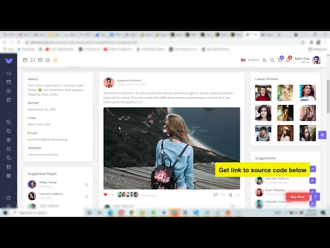The image size is (330, 248).
Task: Click the sidebar server rows icon
Action: (x=9, y=167)
